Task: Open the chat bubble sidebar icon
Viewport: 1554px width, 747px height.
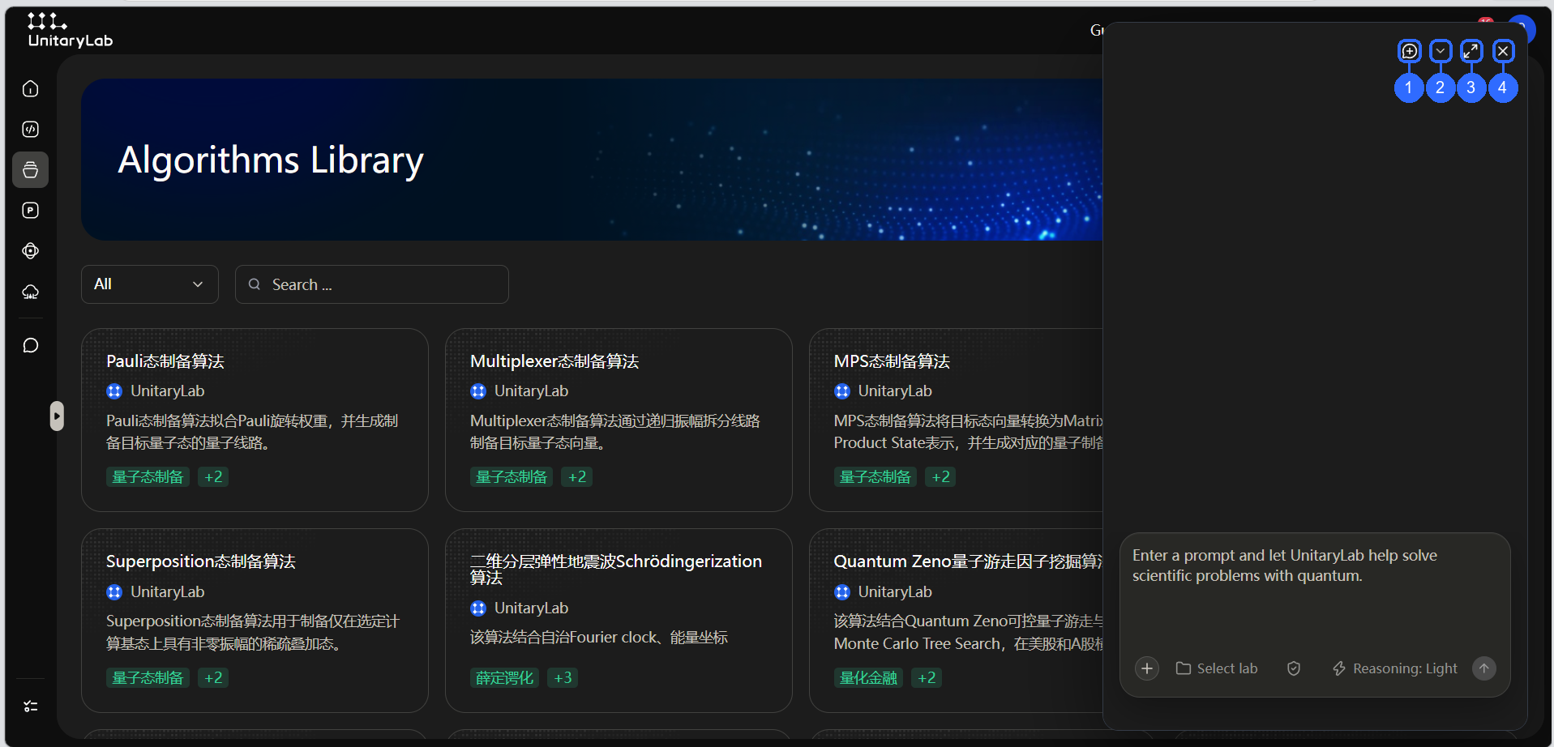Action: click(x=31, y=346)
